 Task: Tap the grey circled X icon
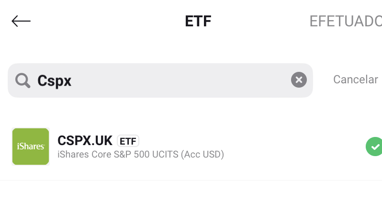tap(299, 79)
